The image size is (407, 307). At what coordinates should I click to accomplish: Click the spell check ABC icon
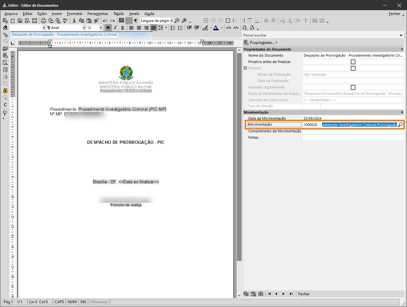[65, 21]
